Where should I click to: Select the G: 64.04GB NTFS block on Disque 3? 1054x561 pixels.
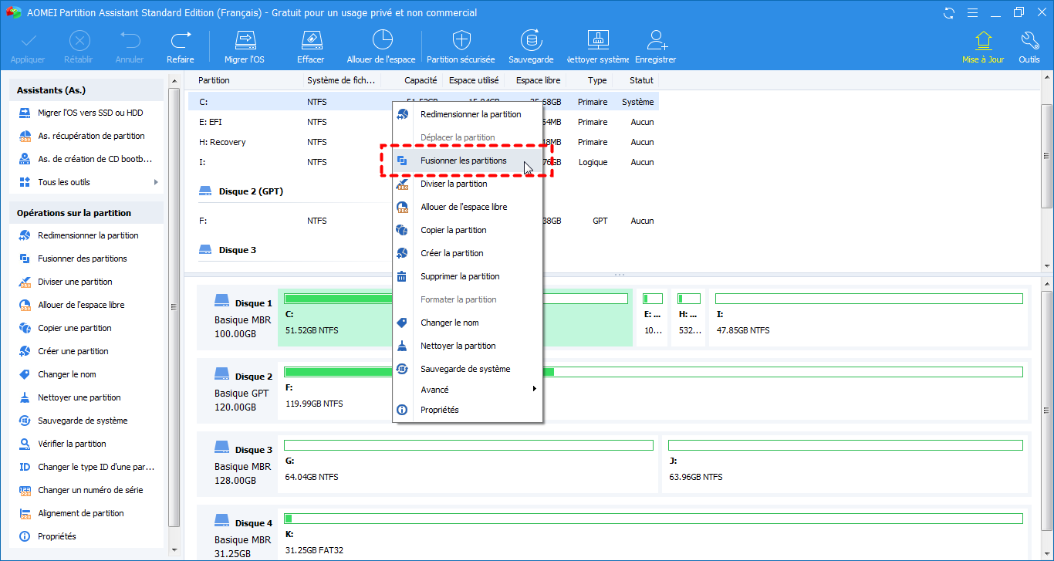[x=468, y=464]
